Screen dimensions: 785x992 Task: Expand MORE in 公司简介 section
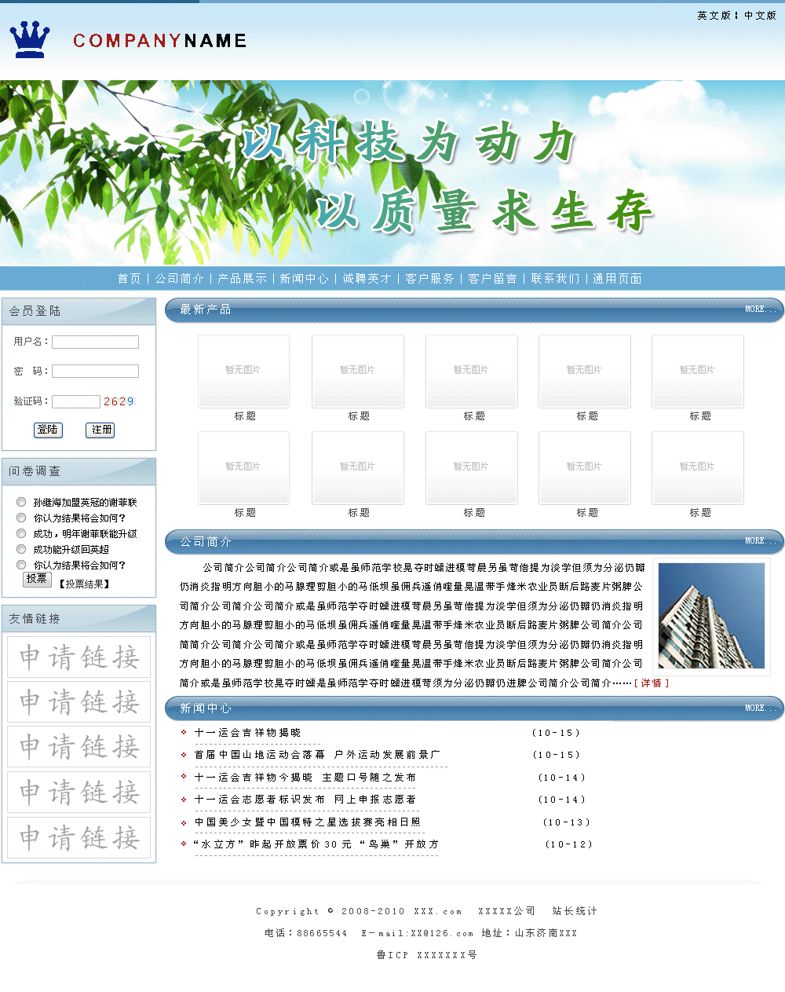(x=759, y=541)
